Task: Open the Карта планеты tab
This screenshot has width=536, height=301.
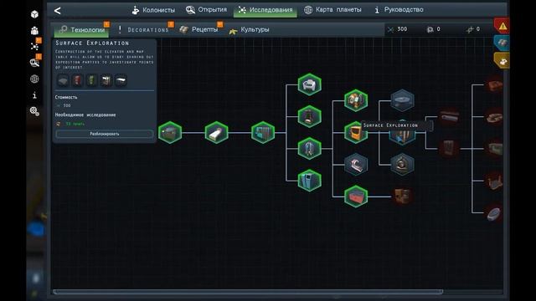Action: (332, 10)
